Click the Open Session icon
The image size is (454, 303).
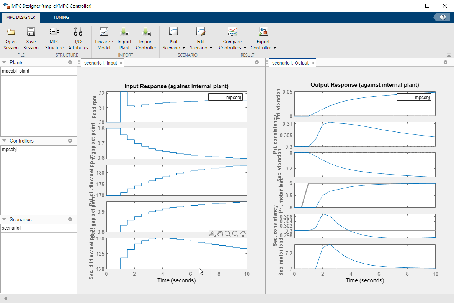pyautogui.click(x=11, y=32)
